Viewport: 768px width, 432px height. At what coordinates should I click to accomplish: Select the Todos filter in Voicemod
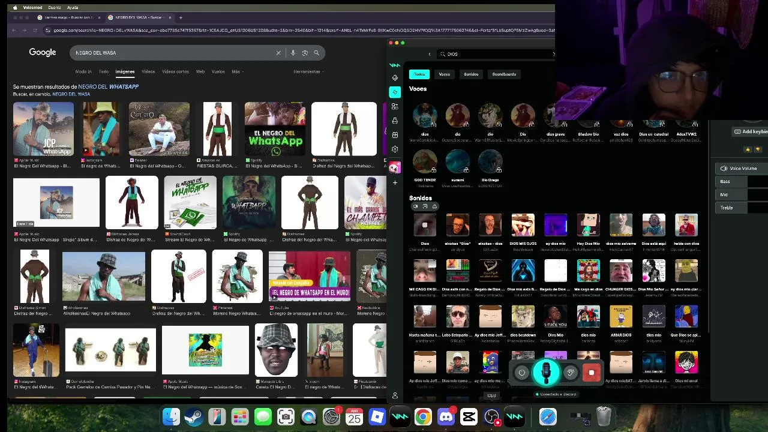(x=419, y=74)
